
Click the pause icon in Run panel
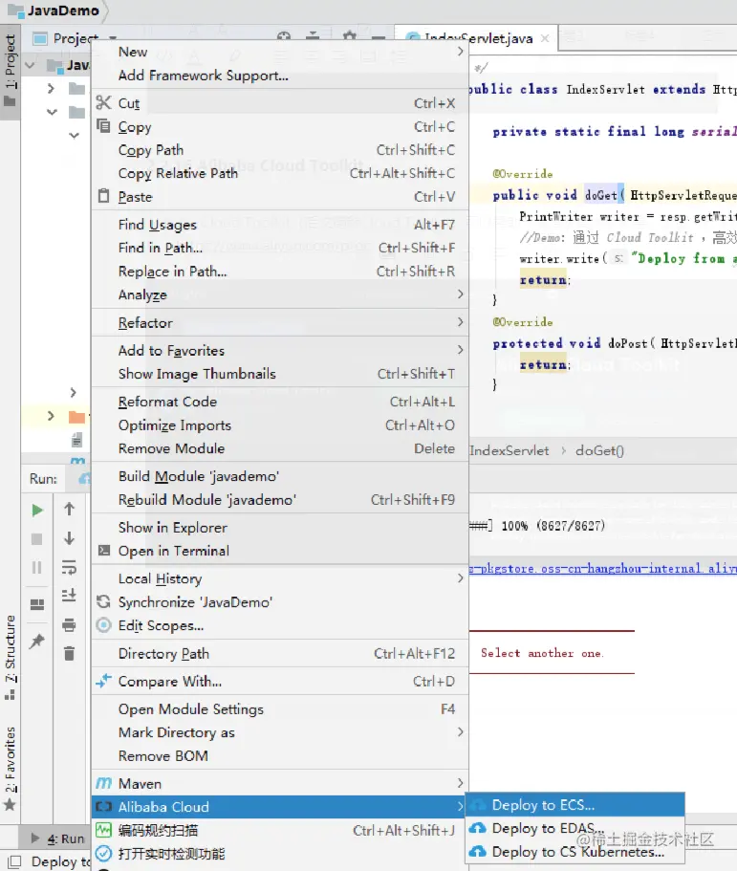click(x=37, y=567)
